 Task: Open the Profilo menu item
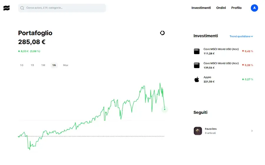(236, 8)
